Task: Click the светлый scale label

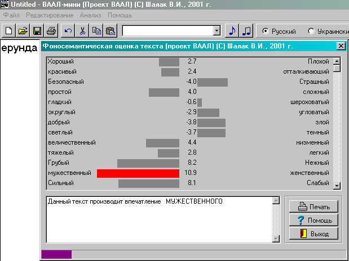Action: [x=60, y=133]
